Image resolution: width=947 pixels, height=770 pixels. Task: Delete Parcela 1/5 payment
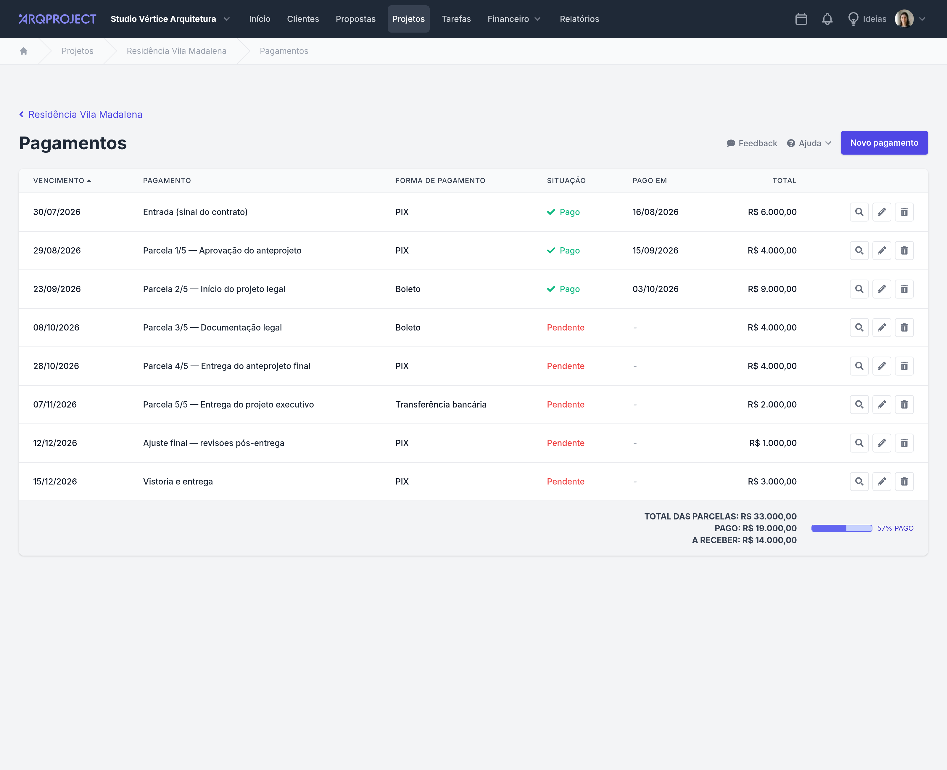point(904,251)
